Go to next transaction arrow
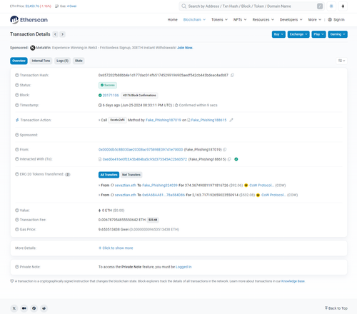The image size is (357, 314). 62,34
